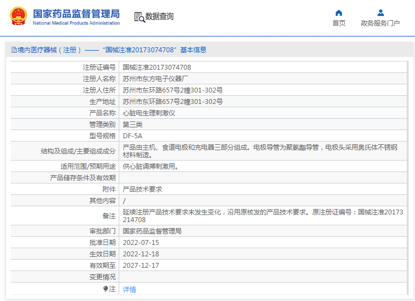This screenshot has width=415, height=301.
Task: Click the lightbulb icon beside 注
Action: (x=106, y=289)
